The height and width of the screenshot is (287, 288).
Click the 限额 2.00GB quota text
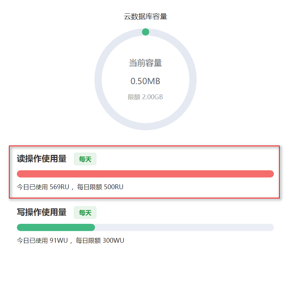pyautogui.click(x=145, y=97)
